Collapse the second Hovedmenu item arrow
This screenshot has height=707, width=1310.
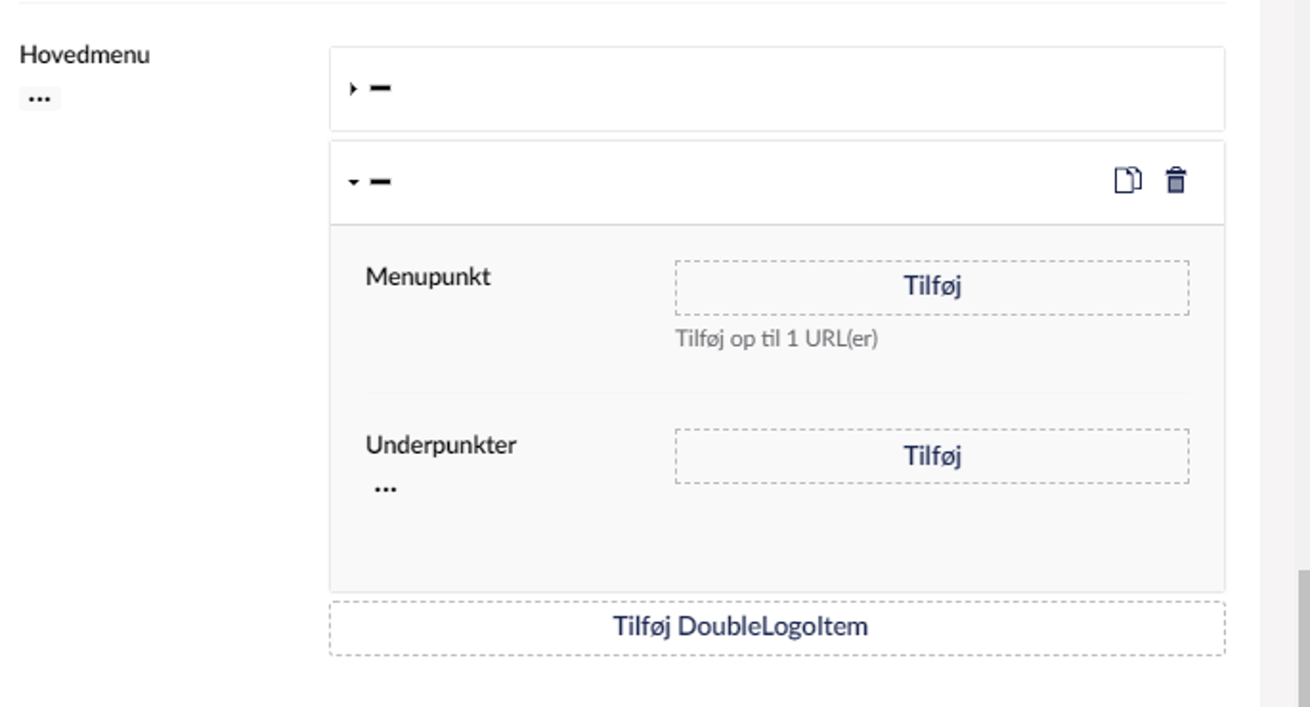(x=353, y=183)
